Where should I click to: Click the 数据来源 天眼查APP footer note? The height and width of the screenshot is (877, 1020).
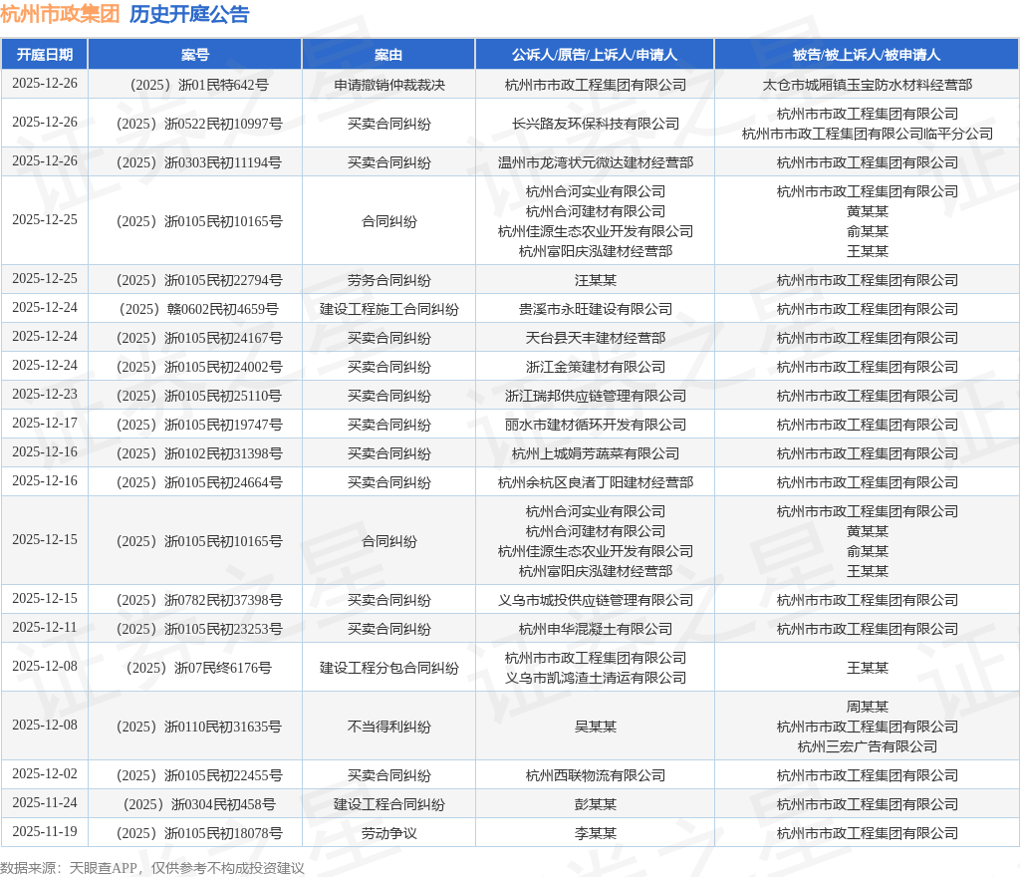[152, 868]
